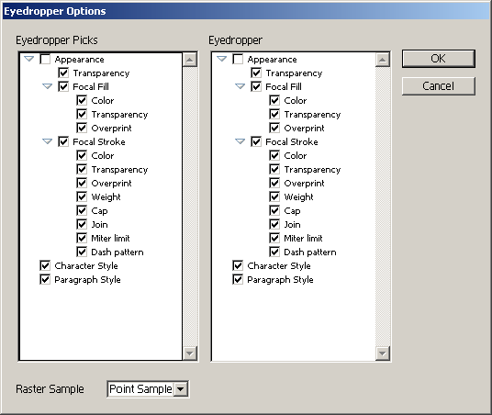This screenshot has height=415, width=492.
Task: Collapse Focal Stroke in Eyedropper Picks list
Action: 48,141
